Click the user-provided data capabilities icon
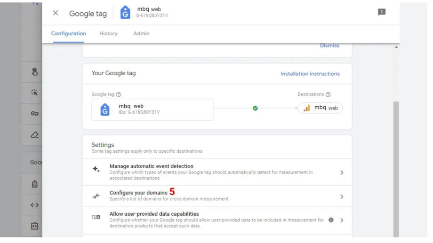The height and width of the screenshot is (243, 433). point(96,217)
